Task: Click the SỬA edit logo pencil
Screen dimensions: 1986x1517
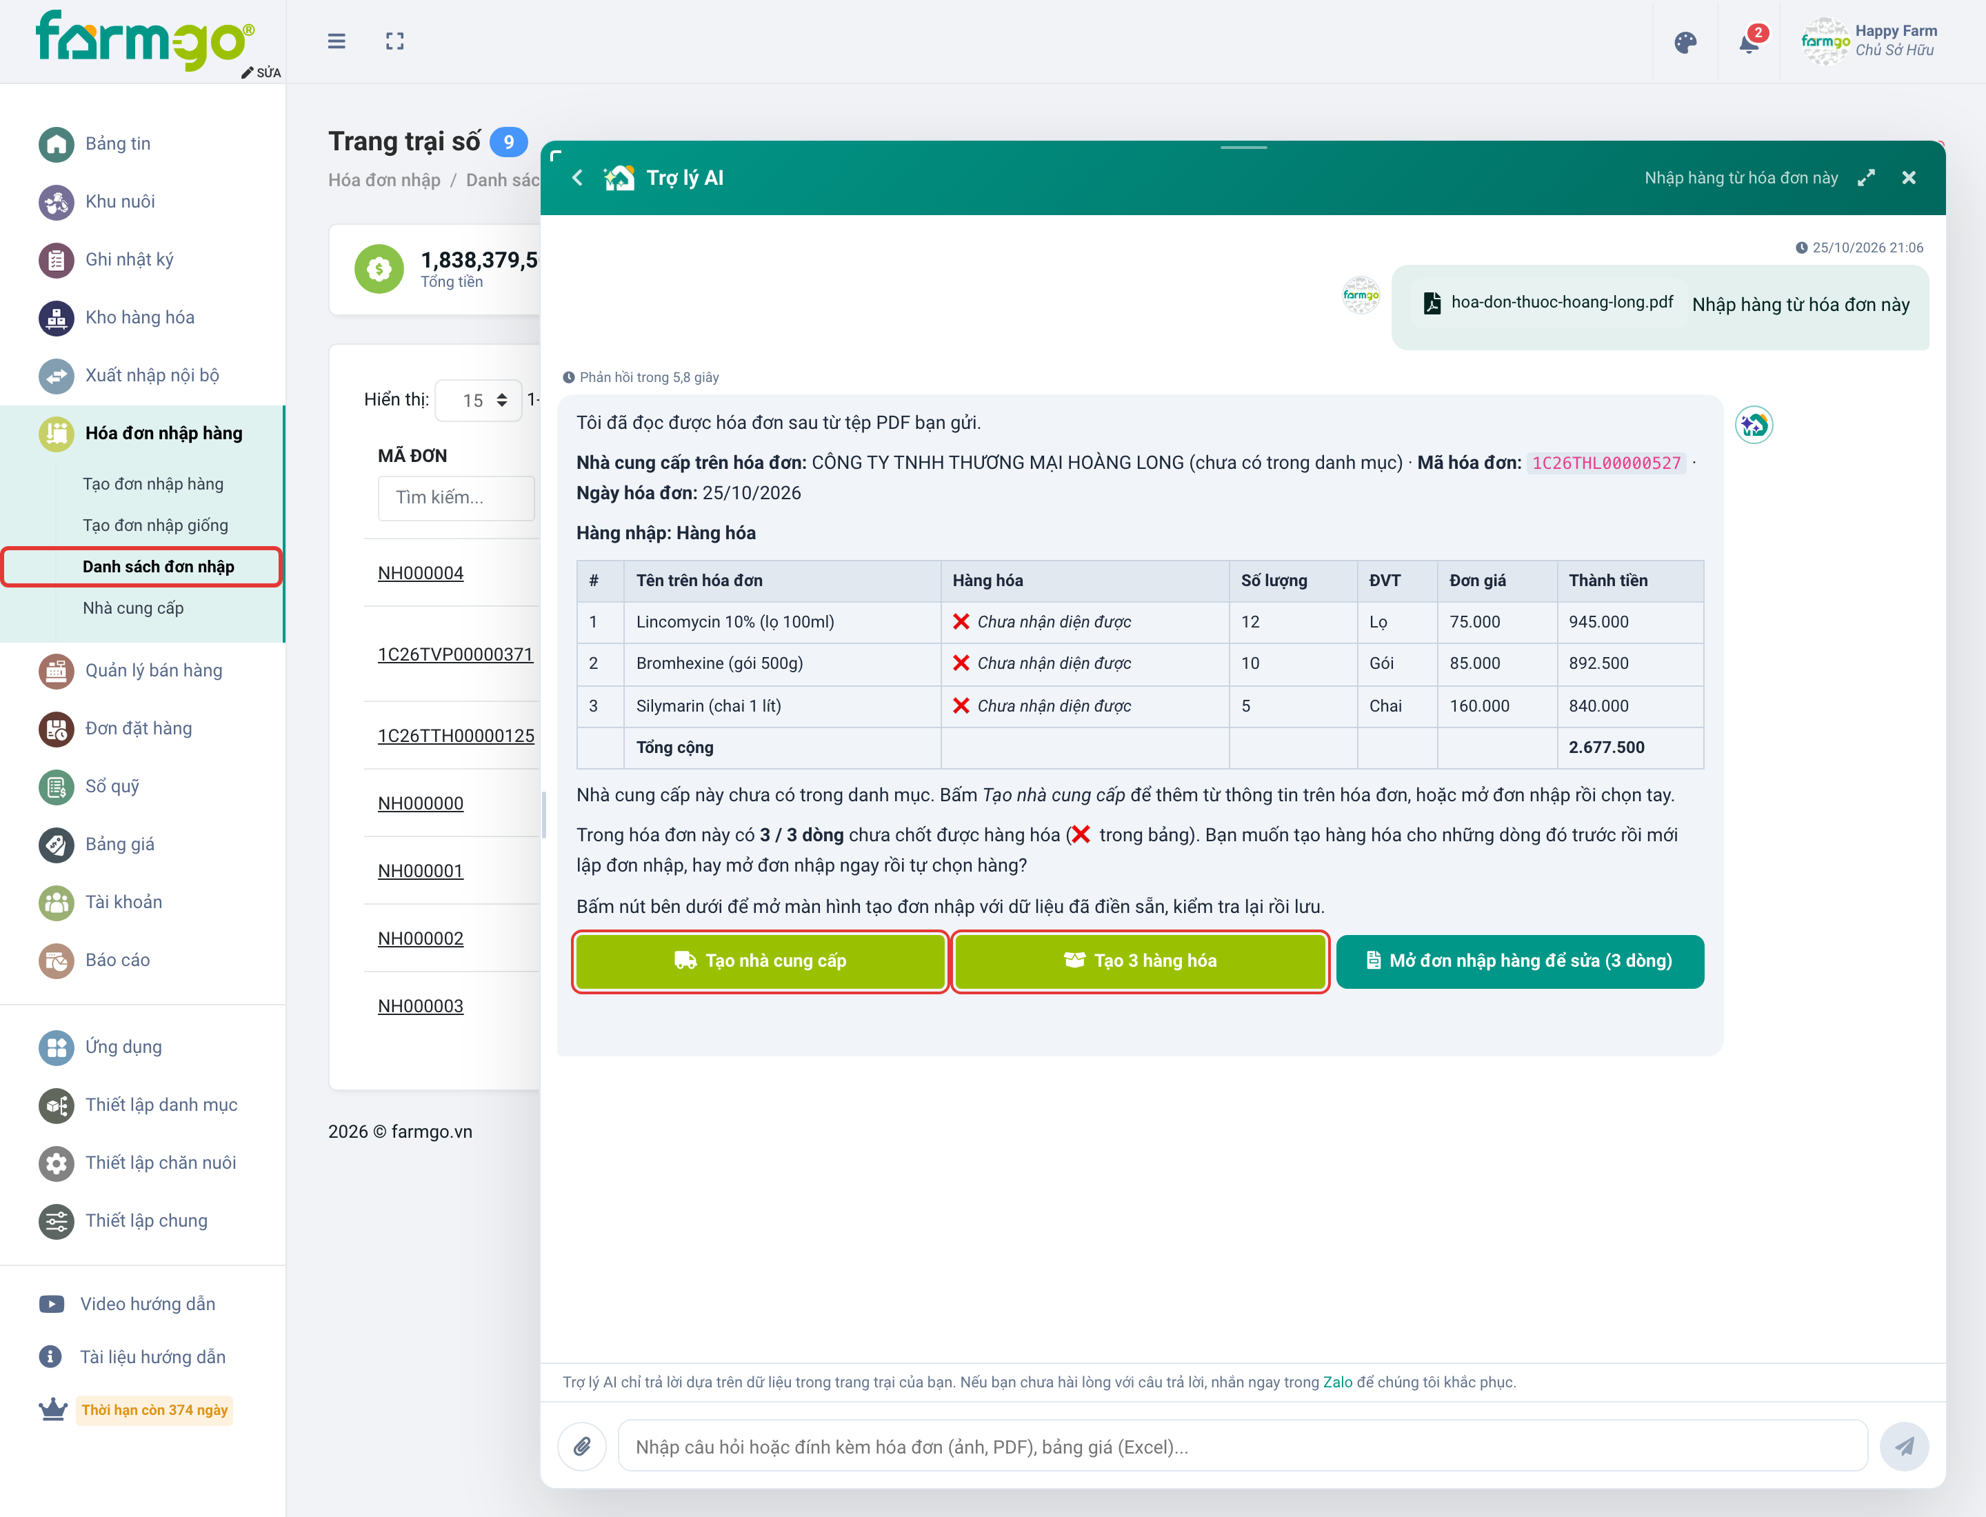Action: pyautogui.click(x=261, y=72)
